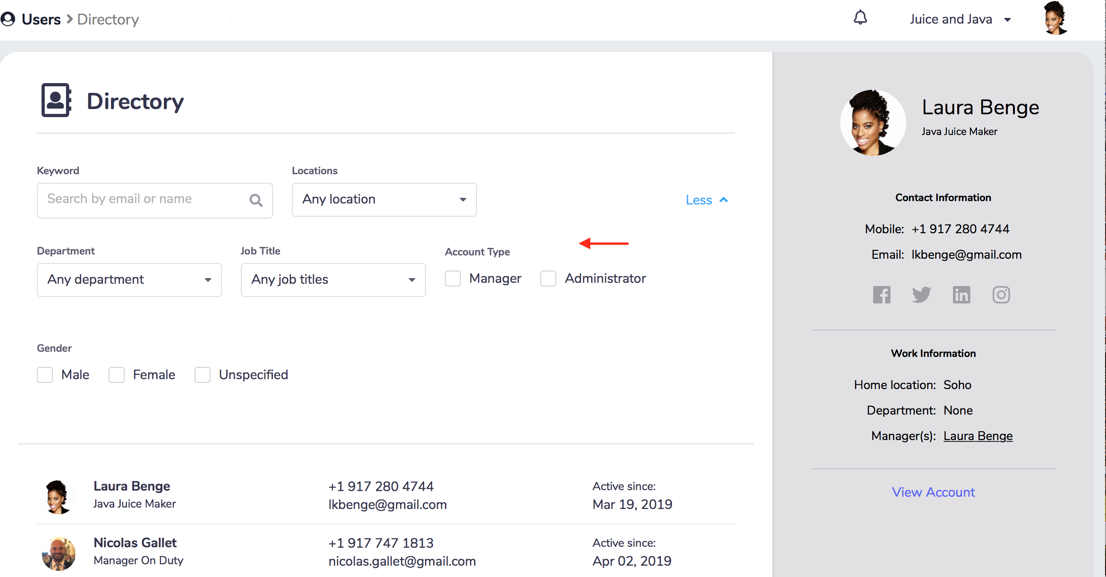Viewport: 1106px width, 577px height.
Task: Click in the Search by email or name field
Action: tap(142, 199)
